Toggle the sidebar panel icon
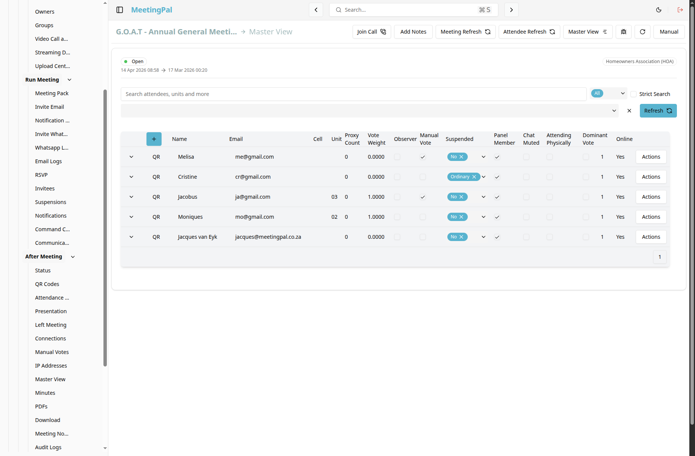 click(x=120, y=10)
